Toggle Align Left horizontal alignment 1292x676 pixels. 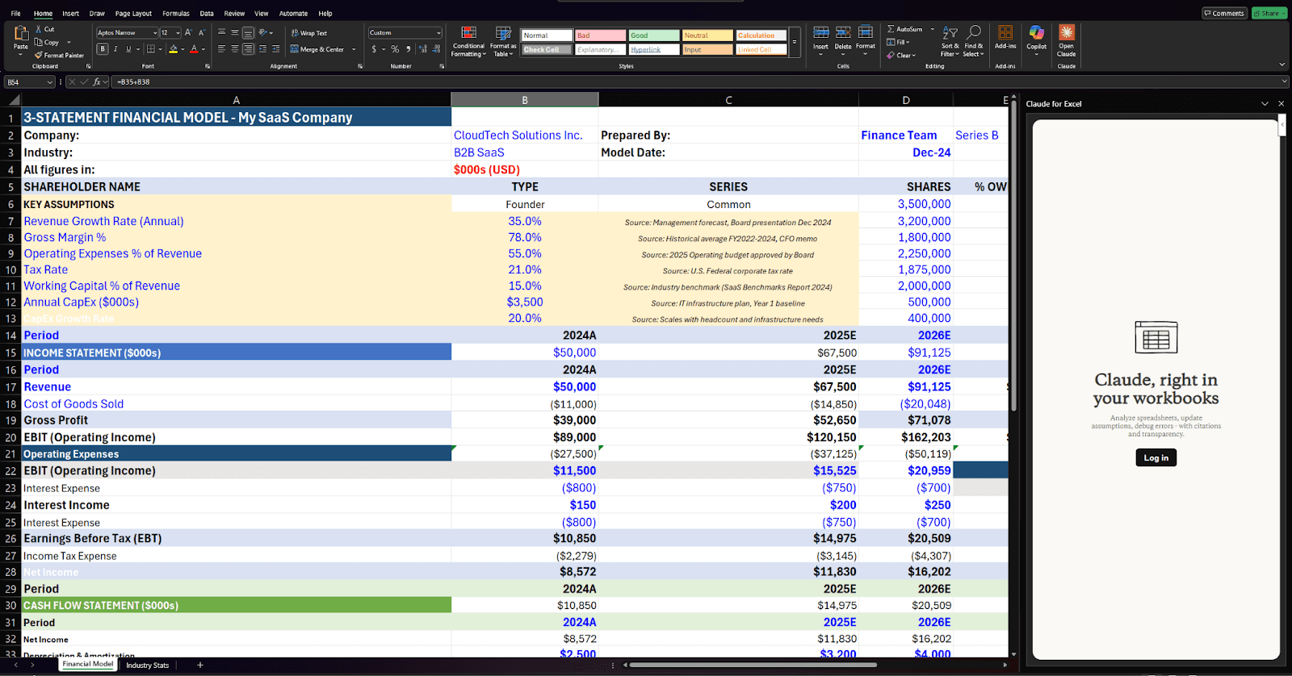[221, 49]
